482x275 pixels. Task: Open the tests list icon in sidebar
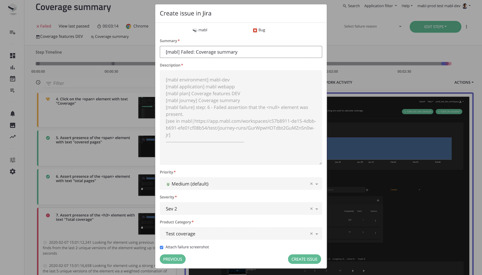pyautogui.click(x=13, y=90)
